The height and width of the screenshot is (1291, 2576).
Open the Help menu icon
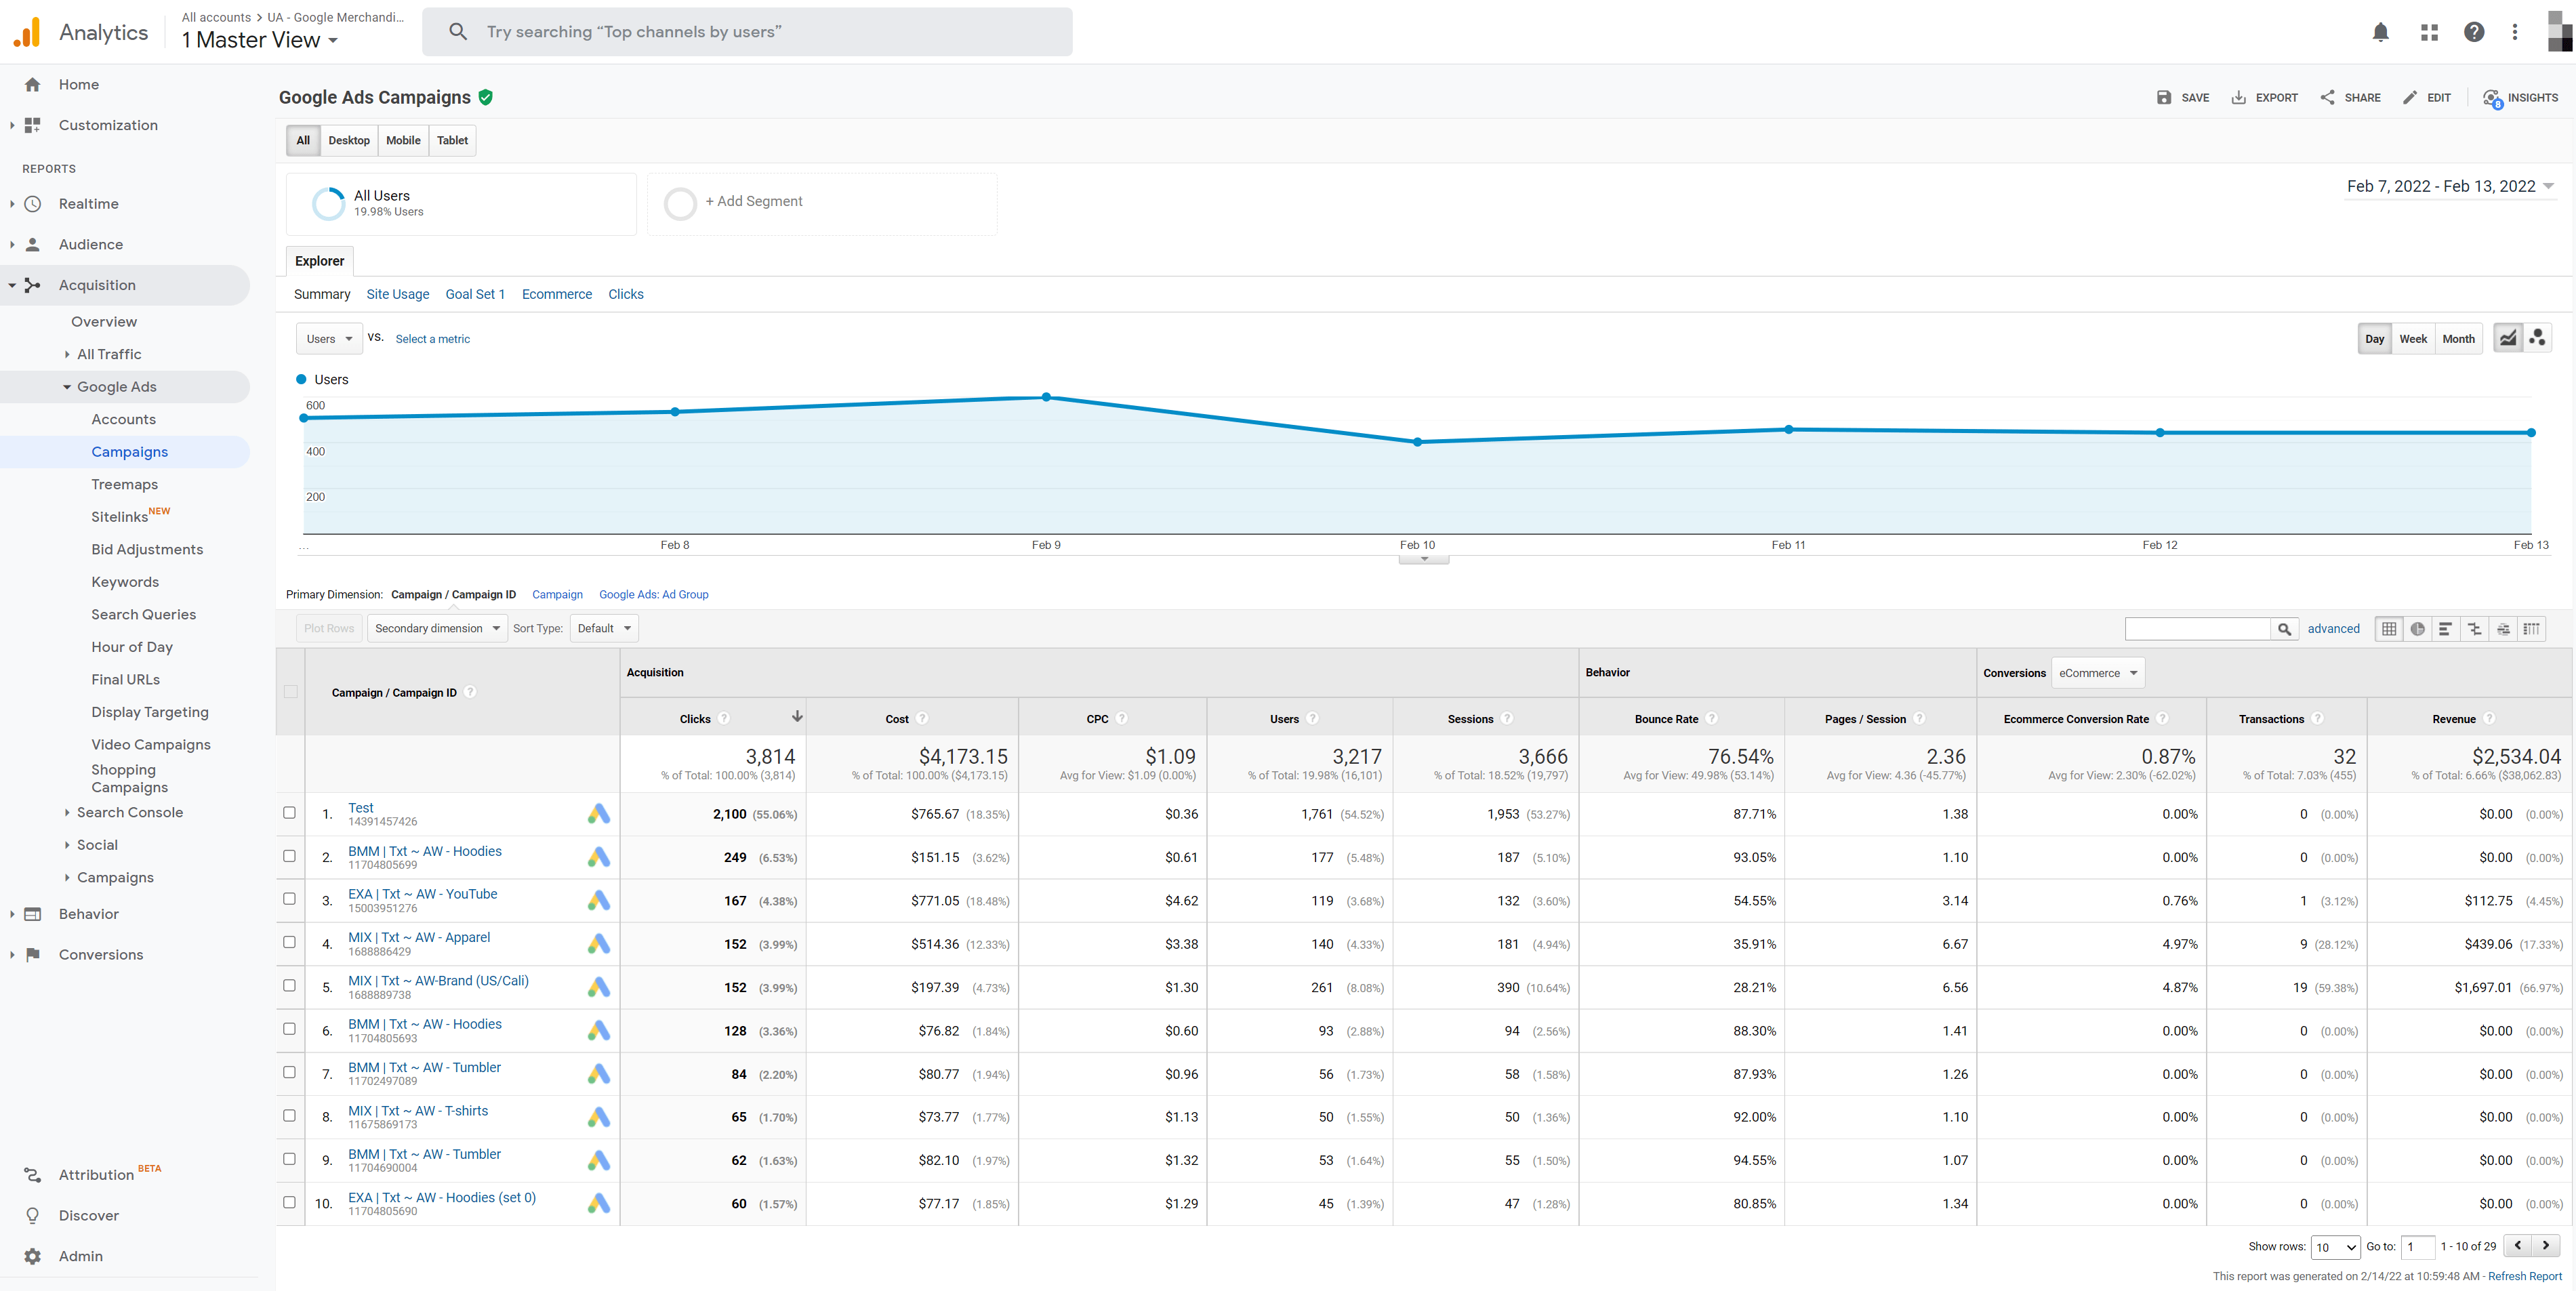coord(2473,32)
